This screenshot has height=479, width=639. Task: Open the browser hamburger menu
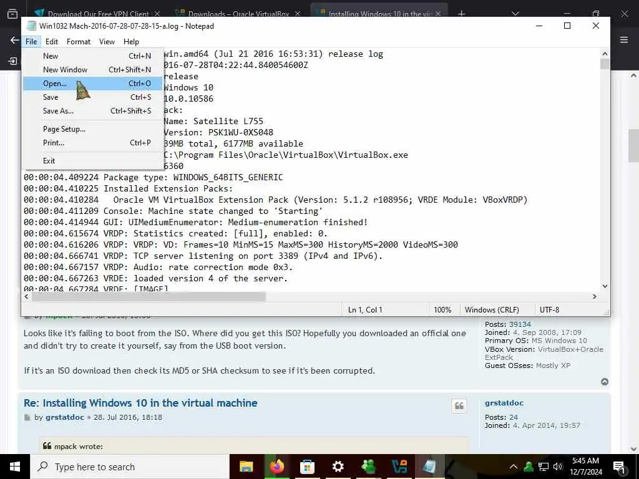pyautogui.click(x=624, y=40)
